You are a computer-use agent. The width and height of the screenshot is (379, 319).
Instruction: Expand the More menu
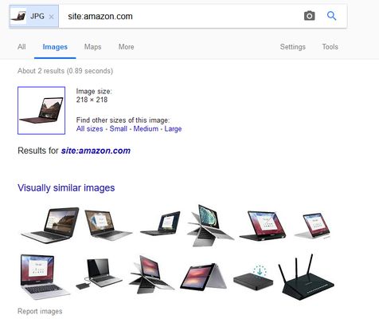(126, 47)
